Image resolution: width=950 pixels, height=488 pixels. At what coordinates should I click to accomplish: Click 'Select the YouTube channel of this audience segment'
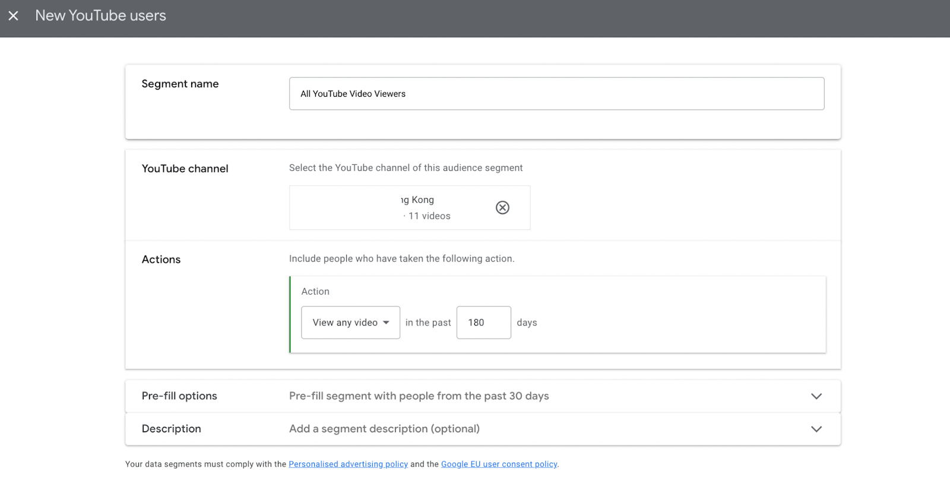click(x=406, y=168)
